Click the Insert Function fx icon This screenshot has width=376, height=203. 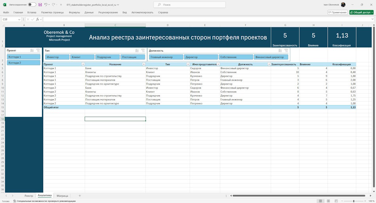click(x=38, y=19)
